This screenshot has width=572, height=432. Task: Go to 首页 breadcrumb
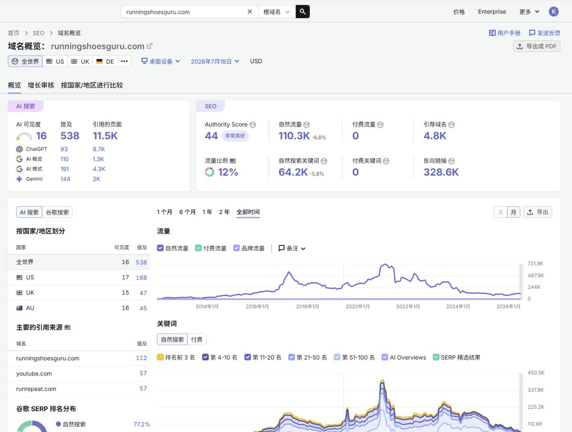(14, 33)
